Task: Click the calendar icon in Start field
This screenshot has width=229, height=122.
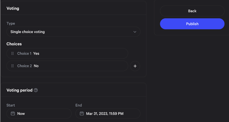Action: (x=13, y=114)
